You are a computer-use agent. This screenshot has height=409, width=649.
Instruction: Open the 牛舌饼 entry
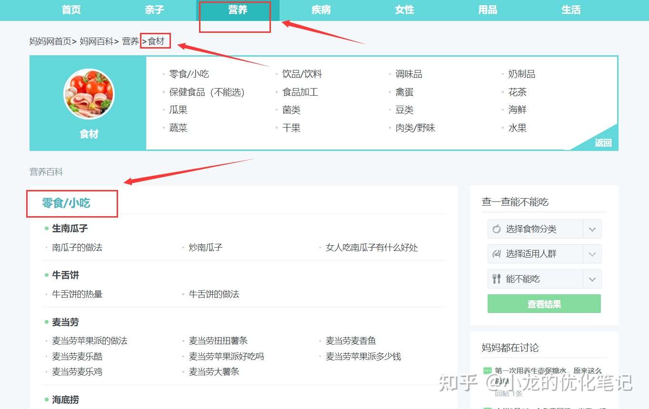click(x=65, y=275)
